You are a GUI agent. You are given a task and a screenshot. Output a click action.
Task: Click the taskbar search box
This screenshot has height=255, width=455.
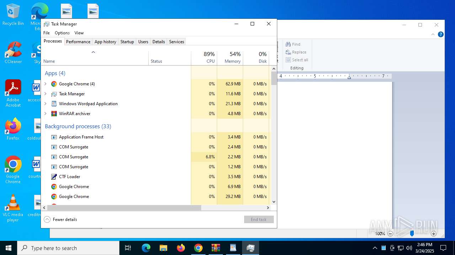click(68, 248)
